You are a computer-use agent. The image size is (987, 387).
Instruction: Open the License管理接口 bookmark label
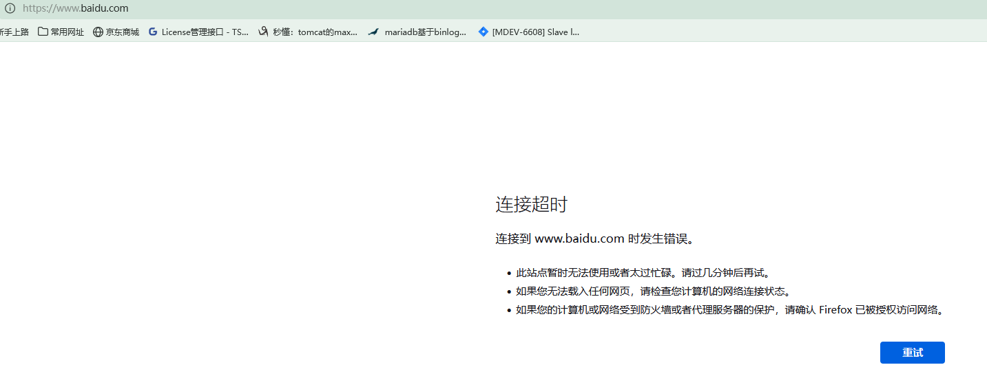click(205, 32)
